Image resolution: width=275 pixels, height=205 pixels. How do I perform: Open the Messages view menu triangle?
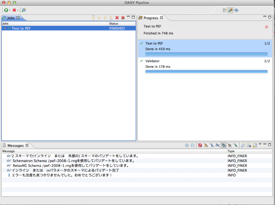point(260,144)
